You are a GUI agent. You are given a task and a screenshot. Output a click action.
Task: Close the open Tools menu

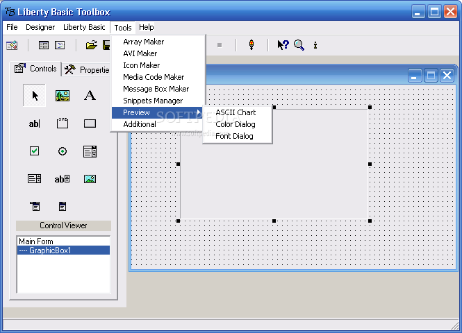tap(123, 27)
